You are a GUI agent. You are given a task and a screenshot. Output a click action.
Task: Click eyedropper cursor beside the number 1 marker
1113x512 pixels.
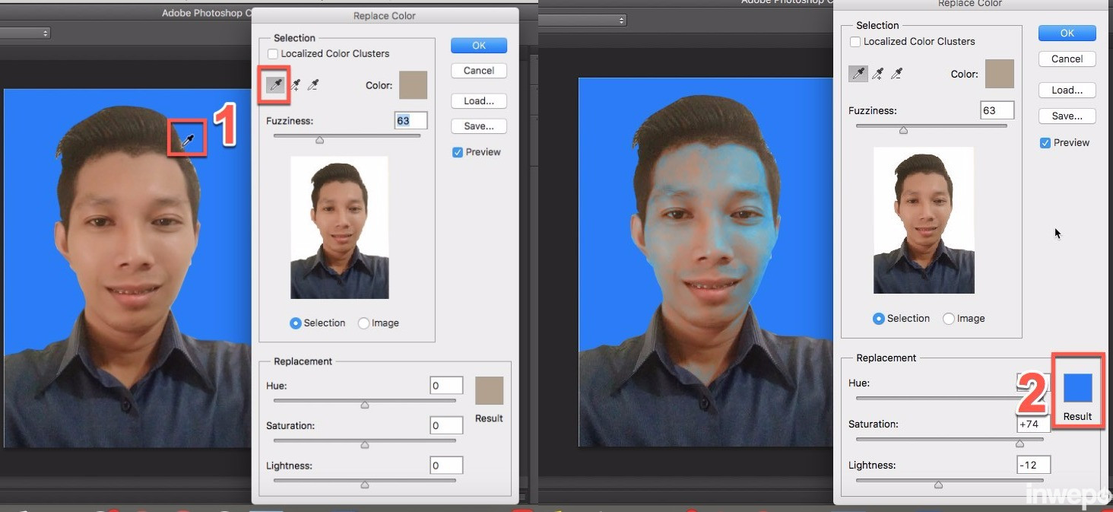(188, 138)
